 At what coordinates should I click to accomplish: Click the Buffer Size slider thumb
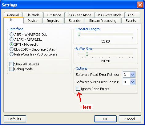coord(87,54)
